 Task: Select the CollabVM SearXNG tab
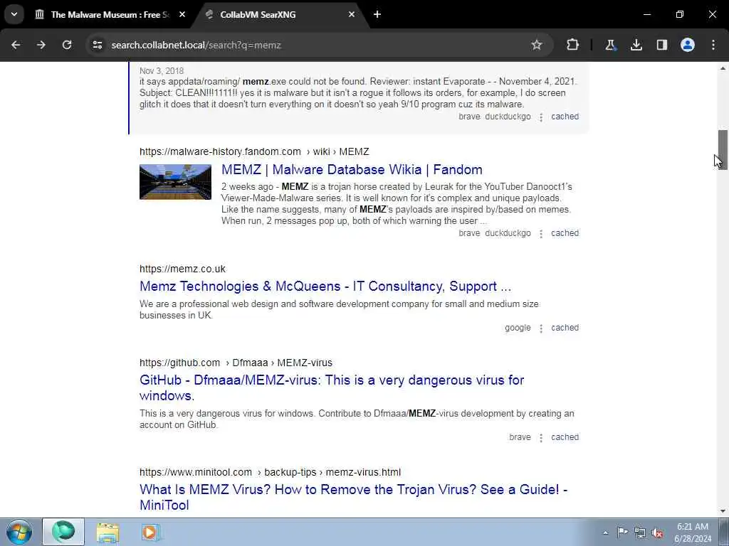tap(279, 15)
